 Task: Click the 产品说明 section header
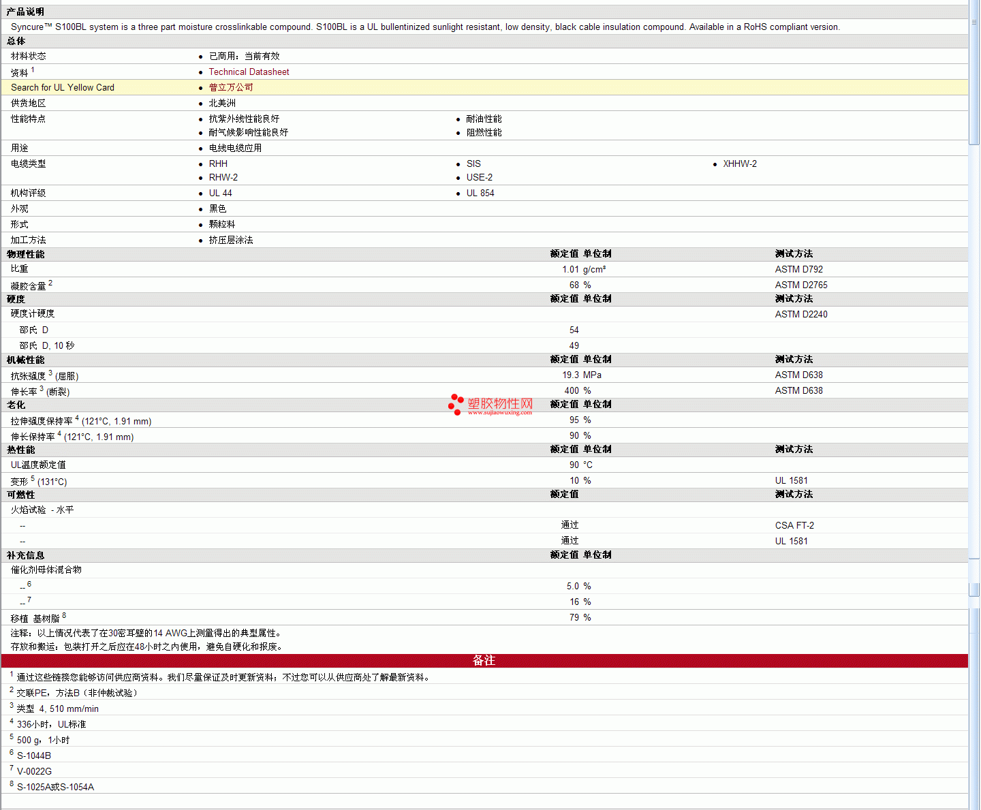pos(25,12)
